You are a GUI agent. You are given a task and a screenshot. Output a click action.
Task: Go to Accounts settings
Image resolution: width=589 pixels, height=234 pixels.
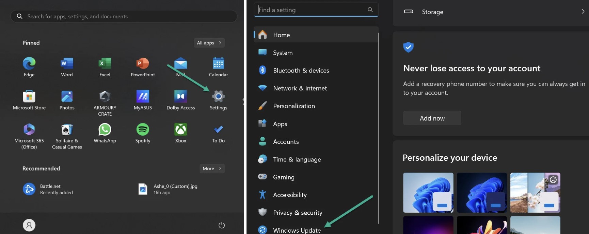click(x=316, y=141)
